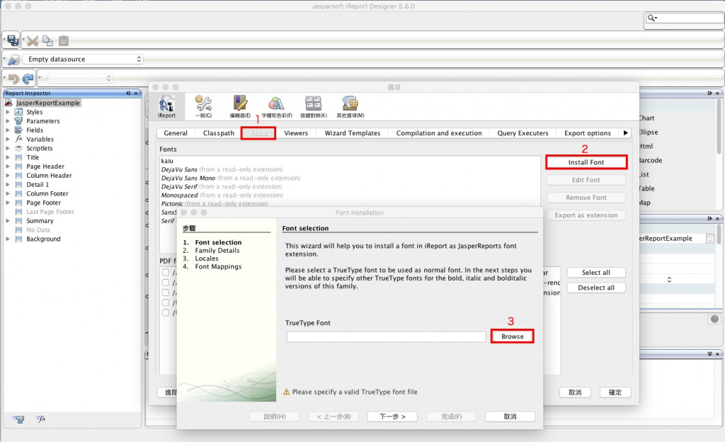Screen dimensions: 725x442
Task: Switch to the Export options tab
Action: click(587, 133)
